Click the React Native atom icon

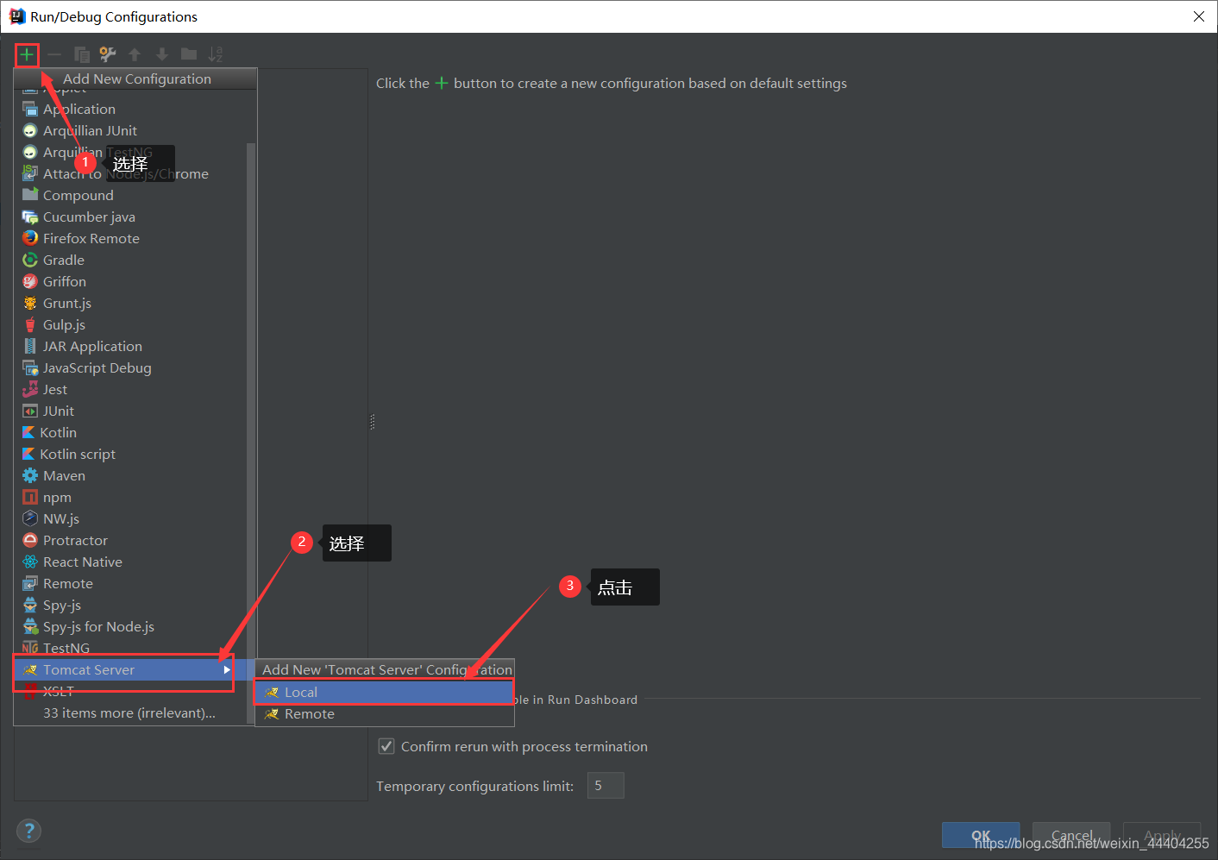[30, 562]
